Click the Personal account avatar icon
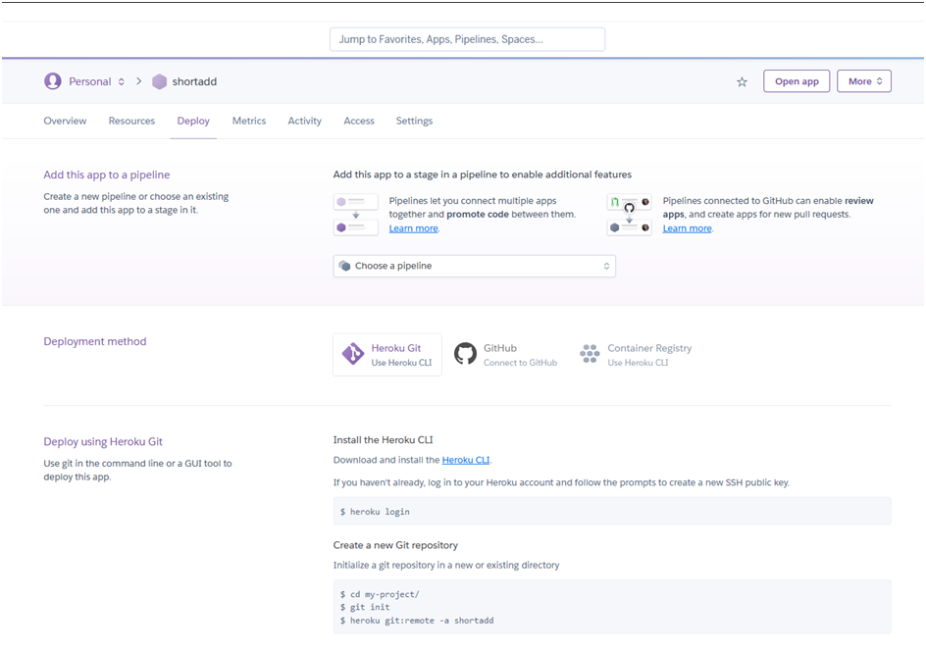Screen dimensions: 926x650 click(53, 80)
